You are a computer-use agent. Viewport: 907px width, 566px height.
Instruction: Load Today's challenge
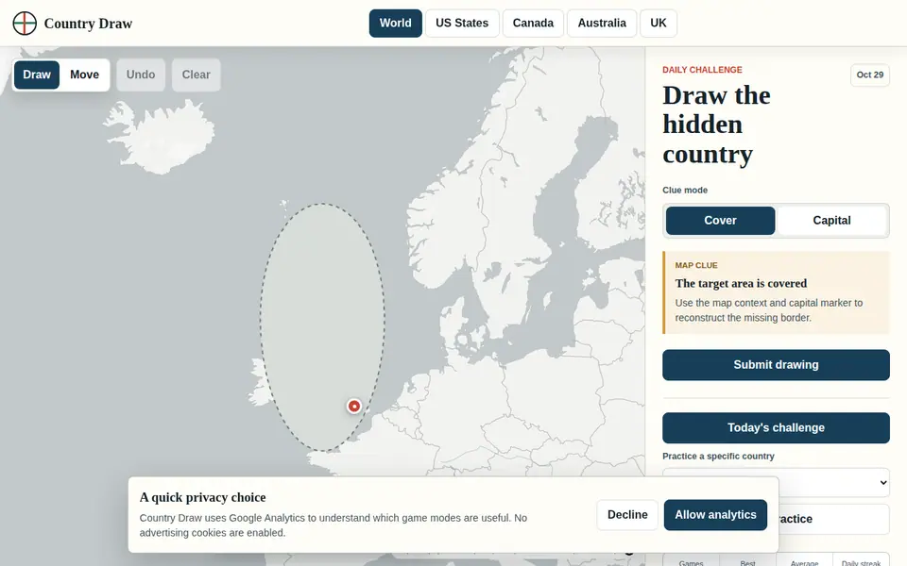tap(776, 428)
